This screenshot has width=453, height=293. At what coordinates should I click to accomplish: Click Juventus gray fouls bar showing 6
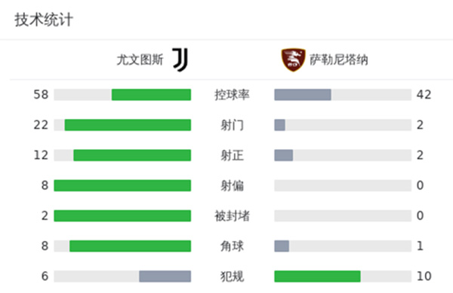coord(165,276)
